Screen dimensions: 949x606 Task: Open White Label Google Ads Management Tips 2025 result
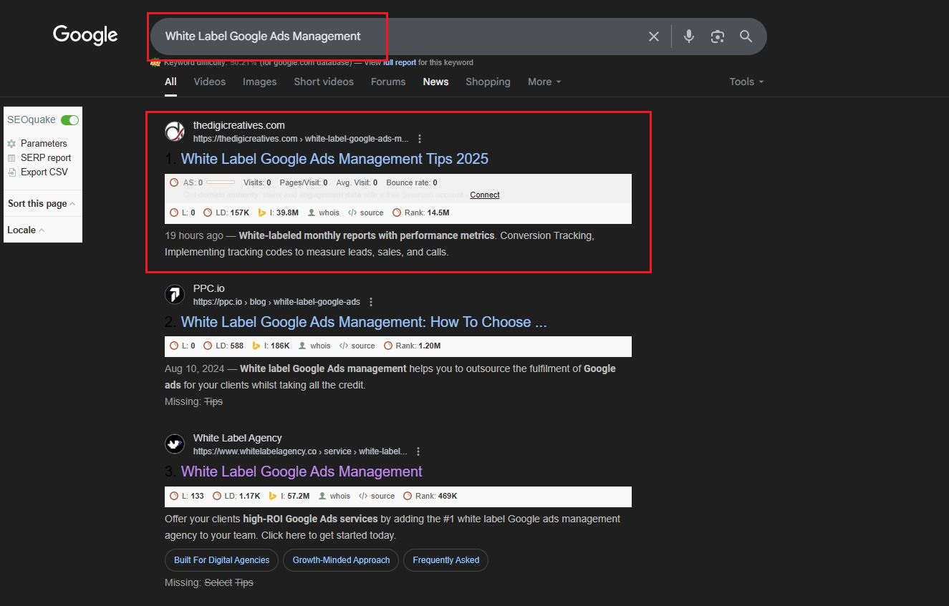[x=334, y=159]
